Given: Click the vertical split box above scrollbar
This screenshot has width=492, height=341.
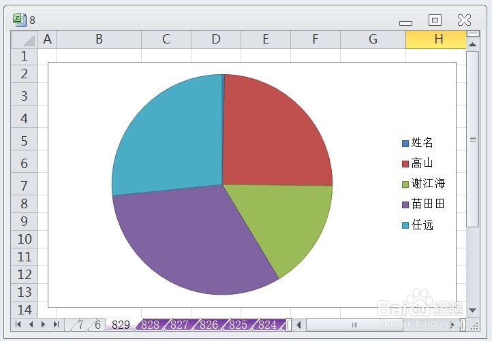Looking at the screenshot, I should click(473, 33).
